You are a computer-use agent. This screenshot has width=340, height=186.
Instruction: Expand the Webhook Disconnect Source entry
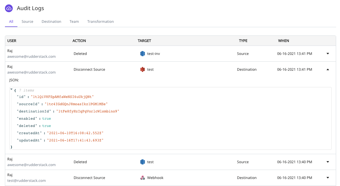[328, 178]
